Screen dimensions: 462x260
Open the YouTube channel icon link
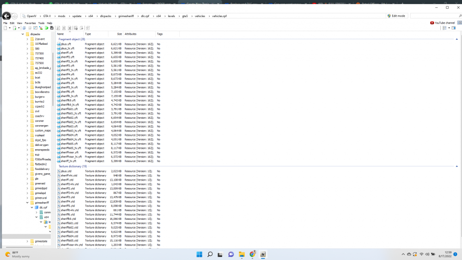coord(442,23)
